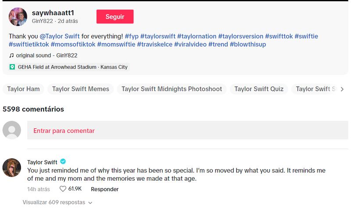The image size is (351, 211).
Task: Click the green location pin icon
Action: pos(12,67)
